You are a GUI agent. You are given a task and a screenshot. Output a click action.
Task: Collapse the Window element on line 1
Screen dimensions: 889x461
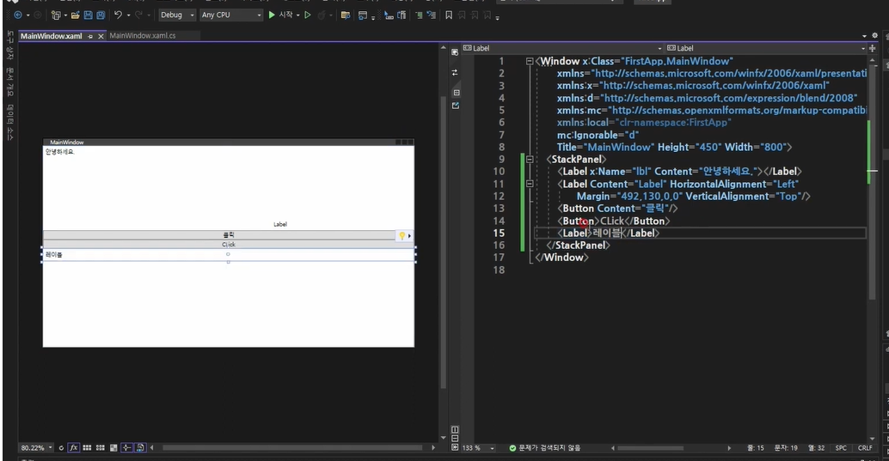tap(530, 61)
